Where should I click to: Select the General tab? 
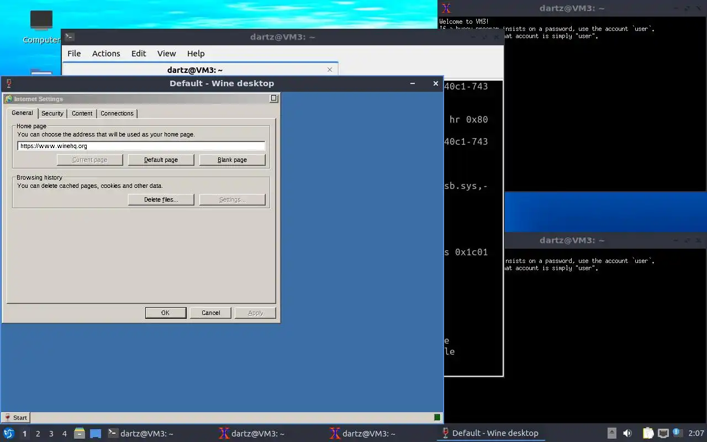click(23, 113)
